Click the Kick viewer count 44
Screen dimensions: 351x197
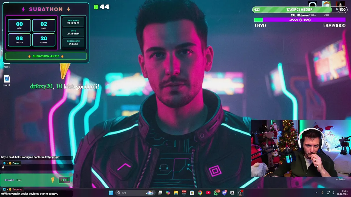pos(102,7)
